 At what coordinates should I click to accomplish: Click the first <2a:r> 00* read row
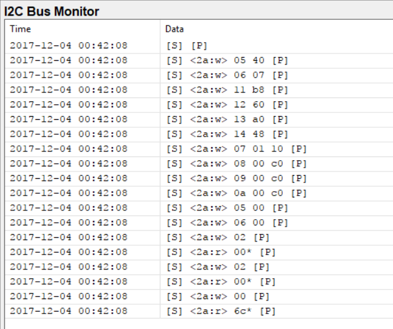point(221,253)
